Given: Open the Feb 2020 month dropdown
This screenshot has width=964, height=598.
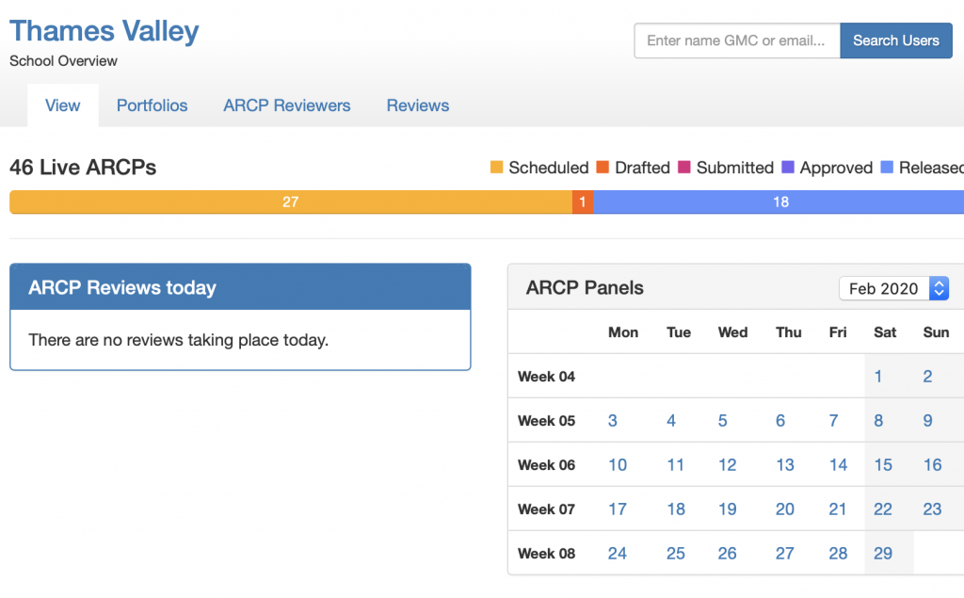Looking at the screenshot, I should pos(894,288).
